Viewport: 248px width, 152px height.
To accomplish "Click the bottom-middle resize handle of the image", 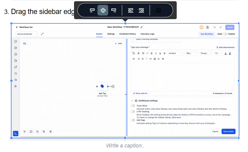I will tap(125, 138).
